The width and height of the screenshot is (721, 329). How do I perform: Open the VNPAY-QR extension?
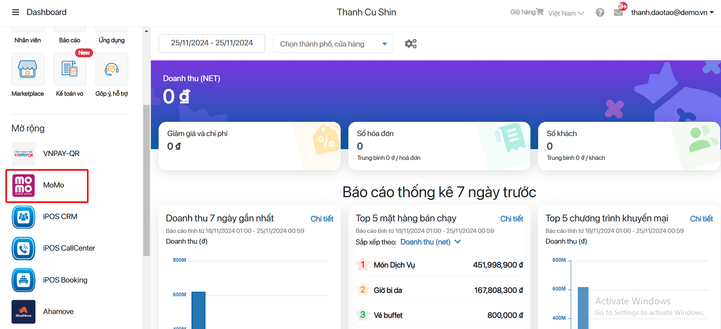[23, 154]
